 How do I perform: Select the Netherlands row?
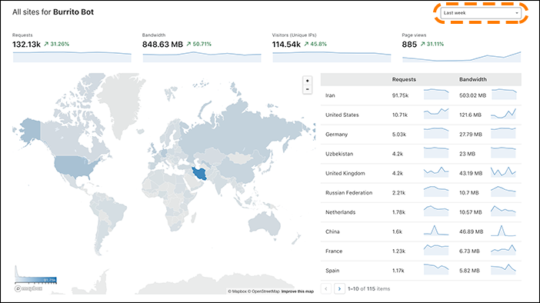point(421,212)
